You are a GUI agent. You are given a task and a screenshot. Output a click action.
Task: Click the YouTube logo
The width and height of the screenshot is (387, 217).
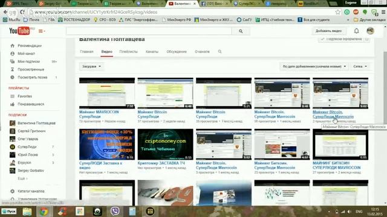point(19,31)
